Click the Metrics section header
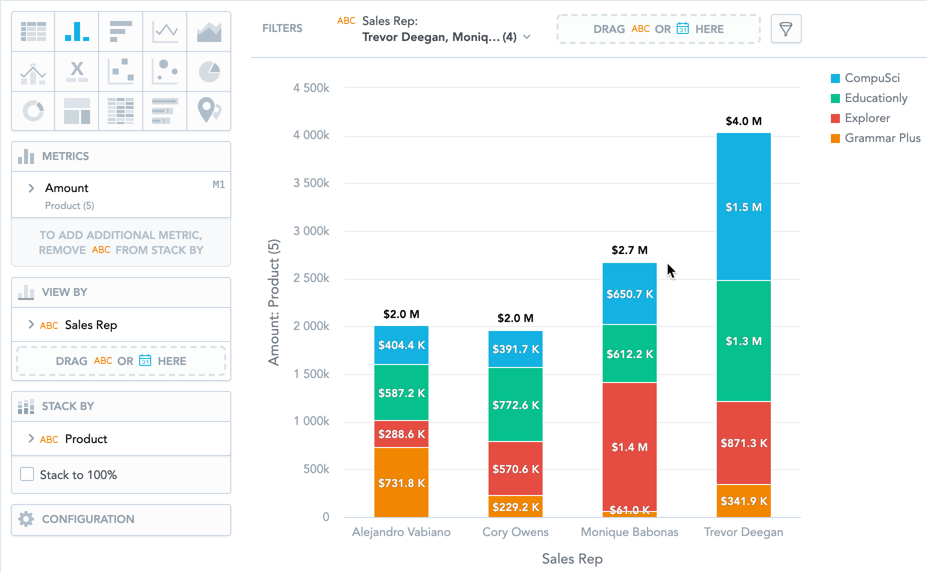This screenshot has width=927, height=572. [x=121, y=156]
